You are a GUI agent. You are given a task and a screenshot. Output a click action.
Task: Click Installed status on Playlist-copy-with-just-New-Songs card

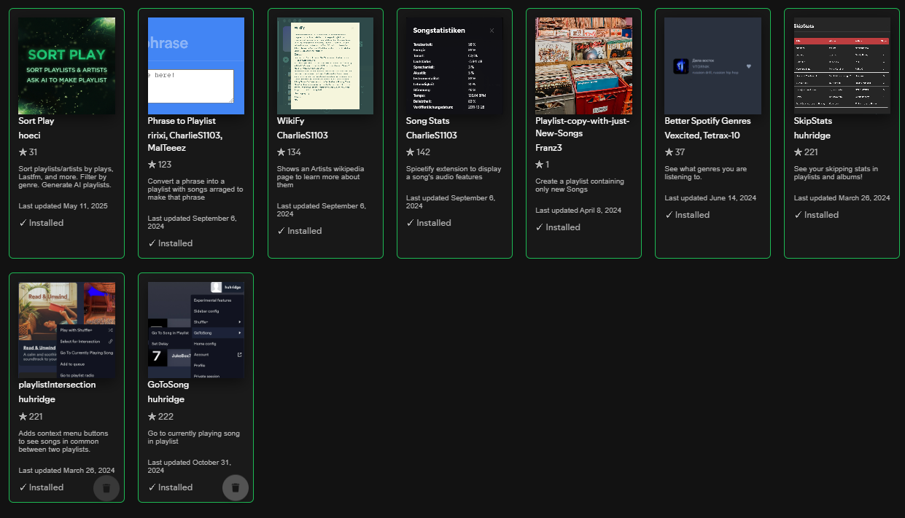[558, 227]
